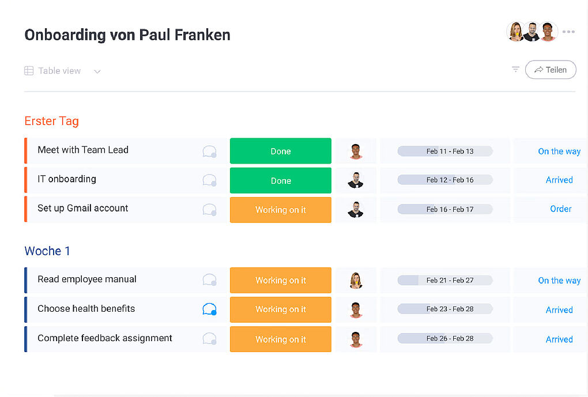Image resolution: width=588 pixels, height=397 pixels.
Task: Expand the Table view dropdown chevron
Action: [x=97, y=71]
